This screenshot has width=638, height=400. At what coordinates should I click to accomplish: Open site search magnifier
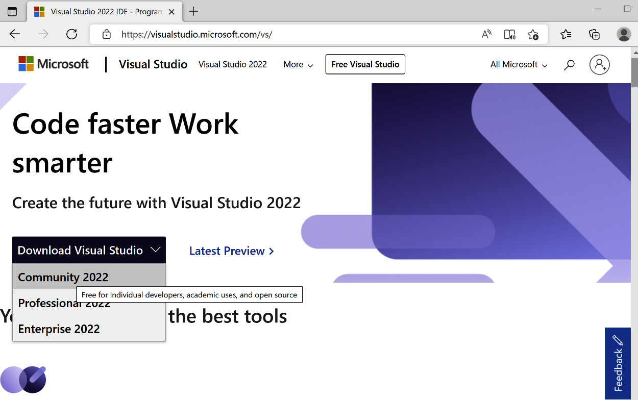(569, 65)
